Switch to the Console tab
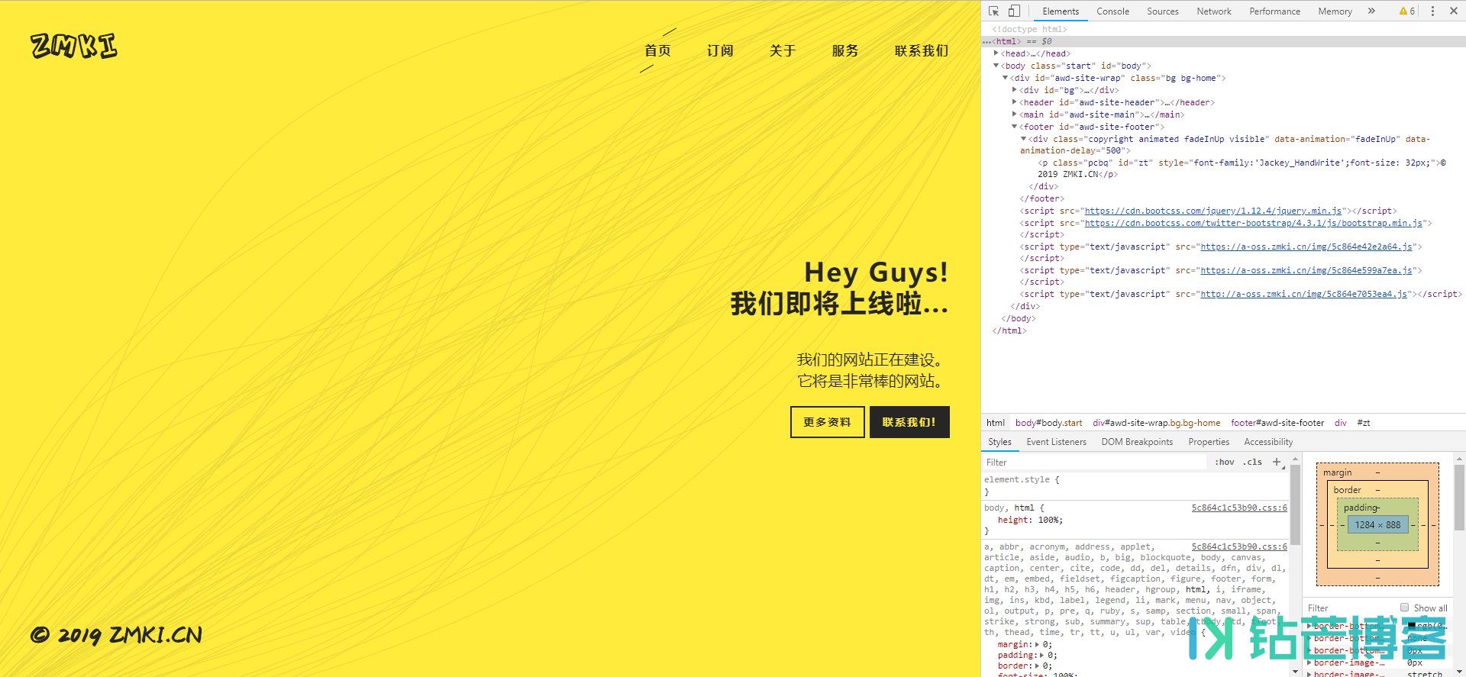 (x=1112, y=11)
